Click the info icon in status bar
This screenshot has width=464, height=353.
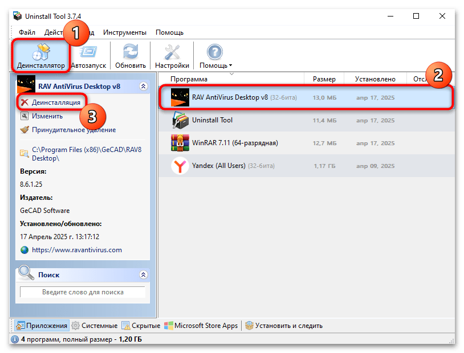pos(15,339)
